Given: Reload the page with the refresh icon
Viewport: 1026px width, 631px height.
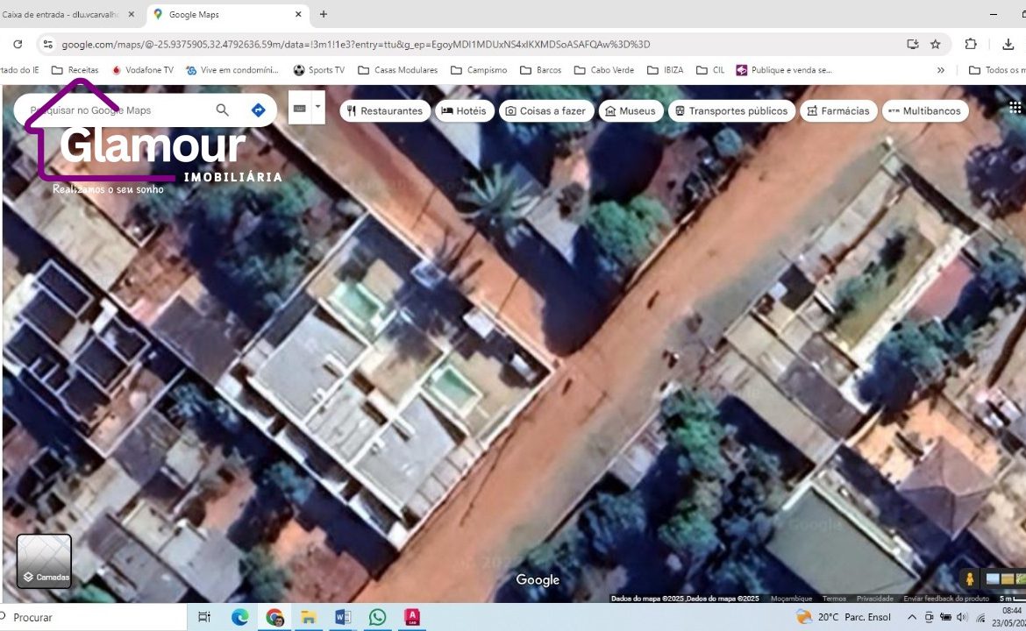Looking at the screenshot, I should [x=18, y=44].
